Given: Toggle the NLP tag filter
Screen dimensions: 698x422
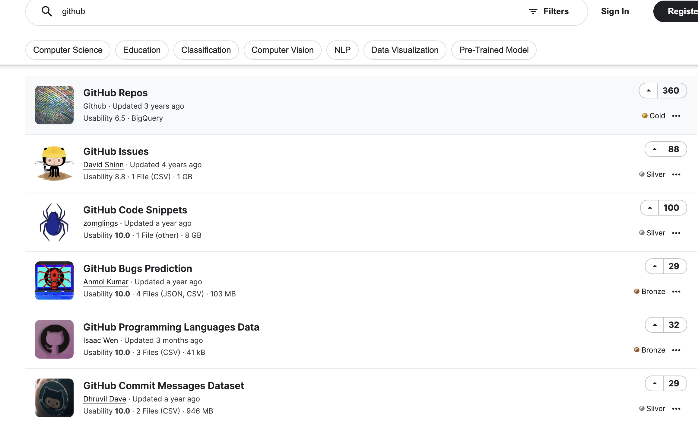Looking at the screenshot, I should point(342,50).
